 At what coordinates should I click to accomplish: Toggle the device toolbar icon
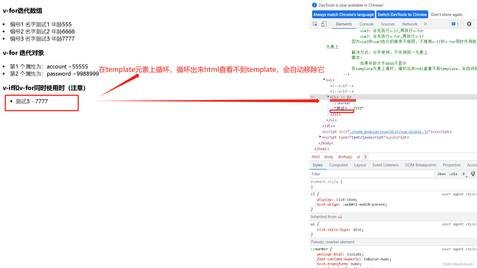pos(324,24)
